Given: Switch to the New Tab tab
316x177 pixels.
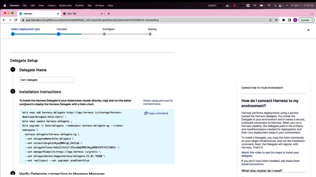Looking at the screenshot, I should click(82, 14).
